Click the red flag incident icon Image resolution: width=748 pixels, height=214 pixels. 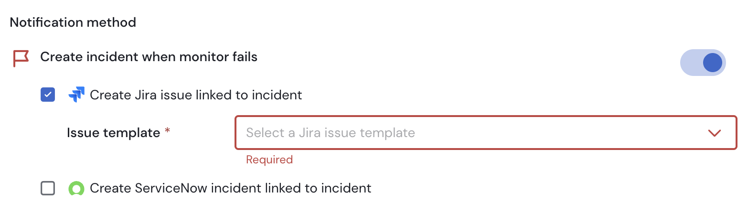(21, 58)
